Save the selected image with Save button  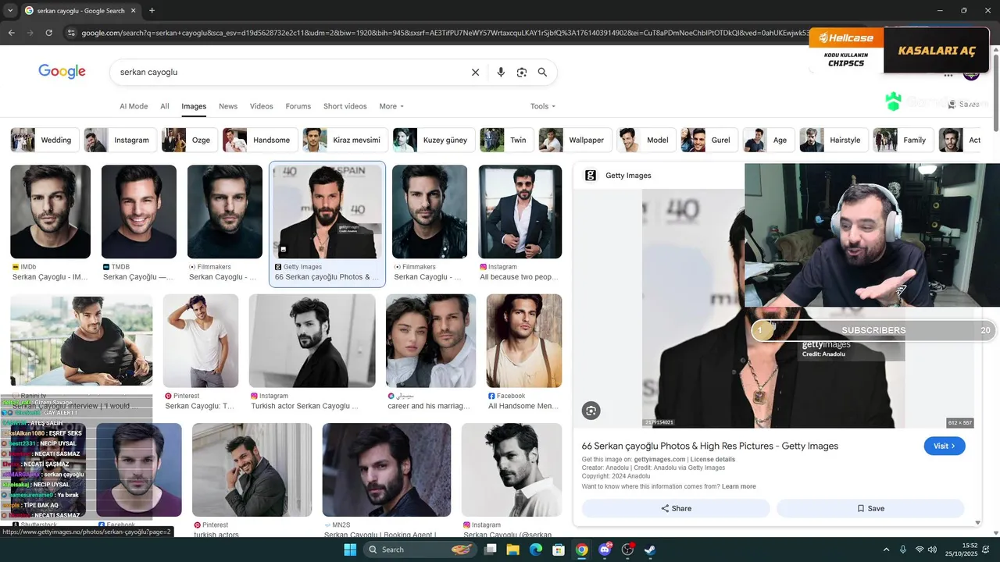pyautogui.click(x=870, y=508)
